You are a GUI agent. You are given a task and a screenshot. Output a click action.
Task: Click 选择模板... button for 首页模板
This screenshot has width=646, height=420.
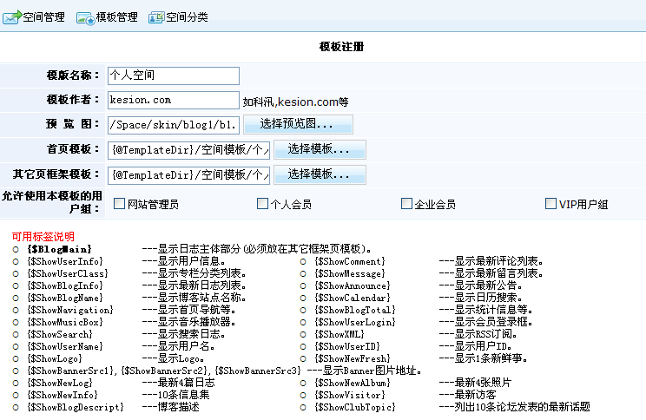[x=320, y=150]
